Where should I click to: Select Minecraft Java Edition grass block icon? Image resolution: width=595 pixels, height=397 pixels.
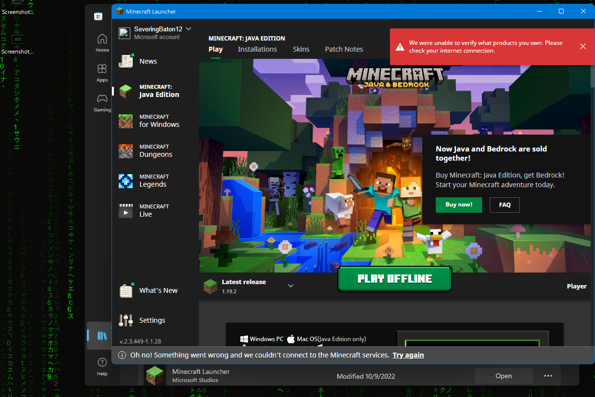tap(125, 91)
